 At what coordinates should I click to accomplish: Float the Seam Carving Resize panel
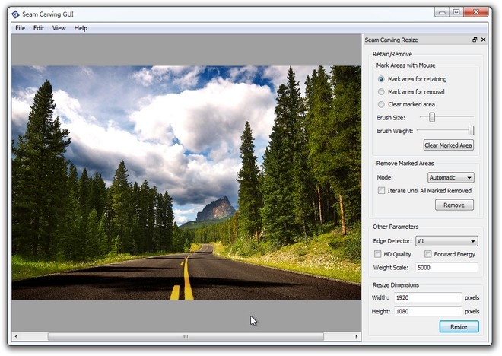coord(475,40)
